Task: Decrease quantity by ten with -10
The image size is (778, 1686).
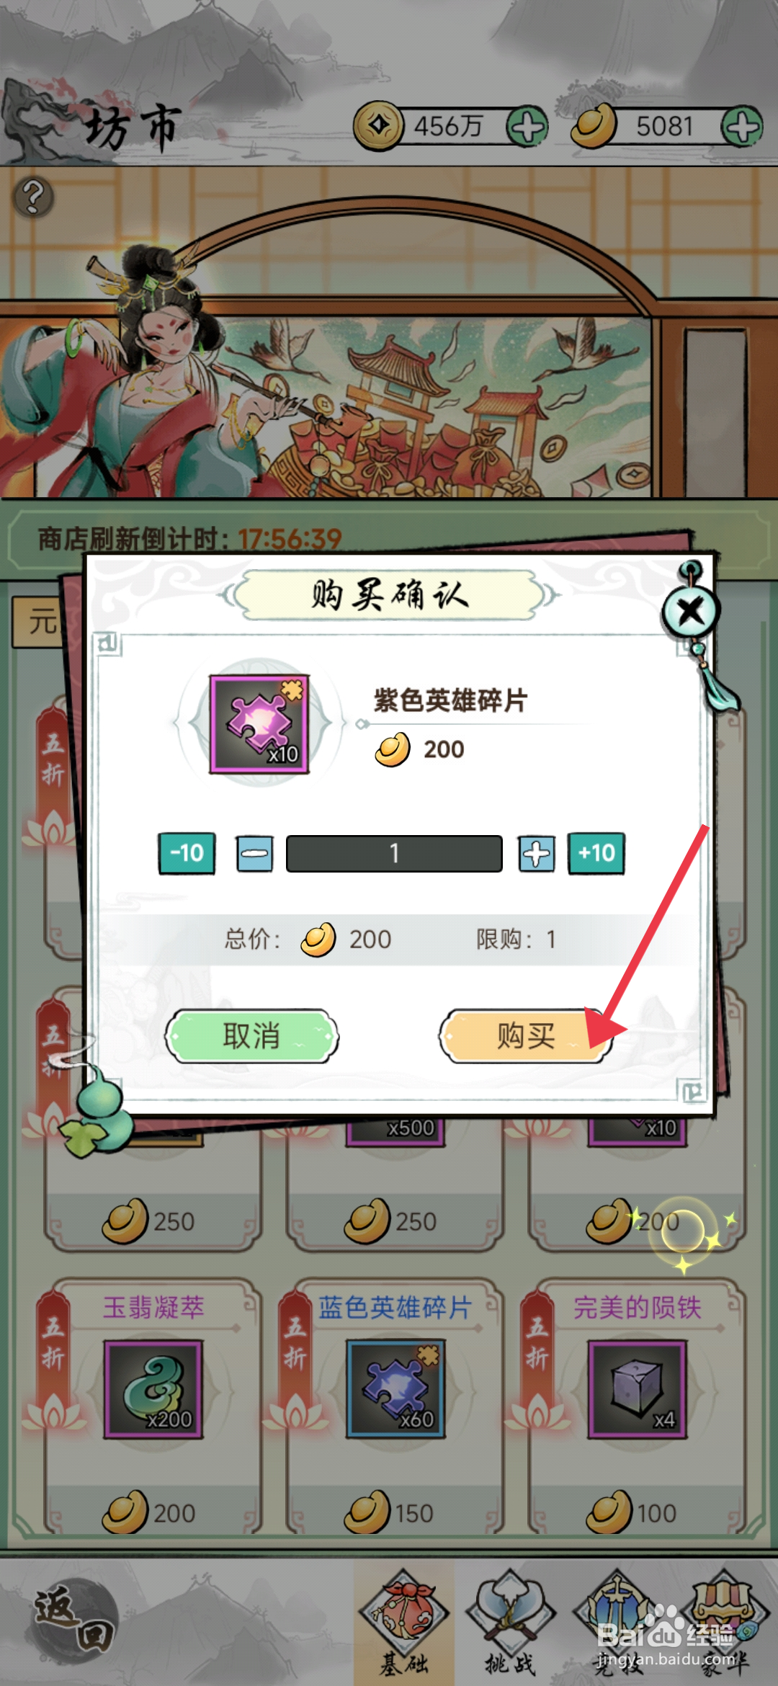Action: coord(187,853)
